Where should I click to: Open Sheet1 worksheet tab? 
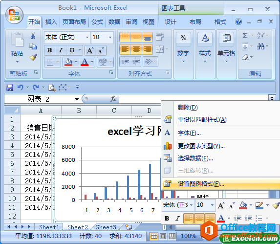[49, 227]
